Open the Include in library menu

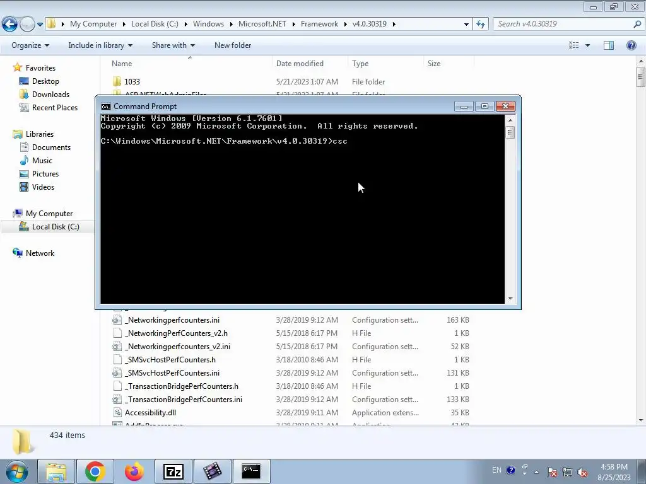point(100,45)
